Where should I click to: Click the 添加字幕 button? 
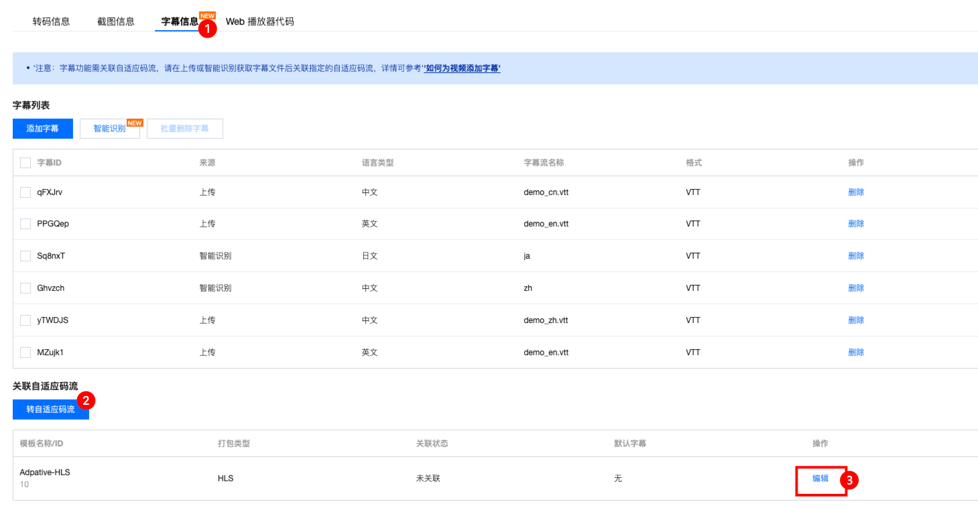[42, 129]
